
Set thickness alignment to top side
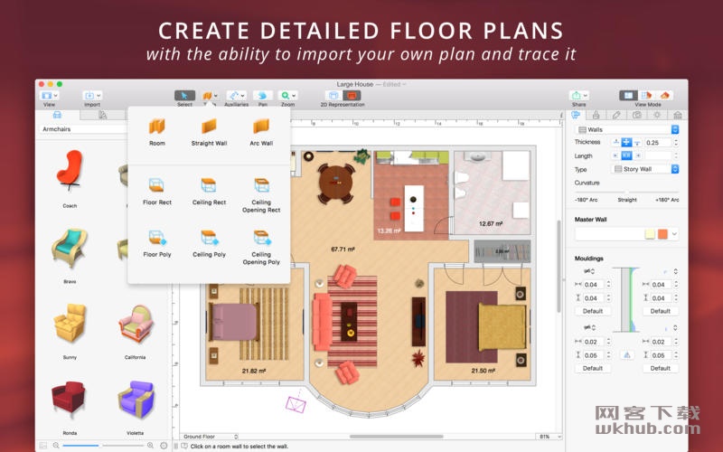point(616,143)
